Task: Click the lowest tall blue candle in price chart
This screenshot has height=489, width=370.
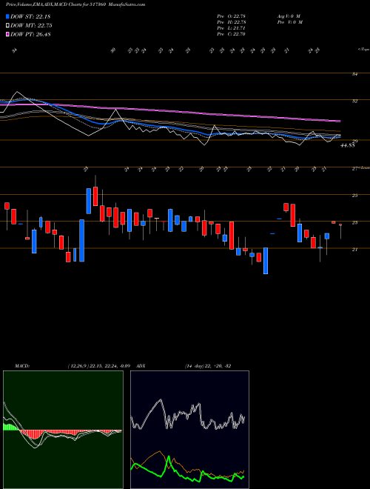Action: [266, 261]
